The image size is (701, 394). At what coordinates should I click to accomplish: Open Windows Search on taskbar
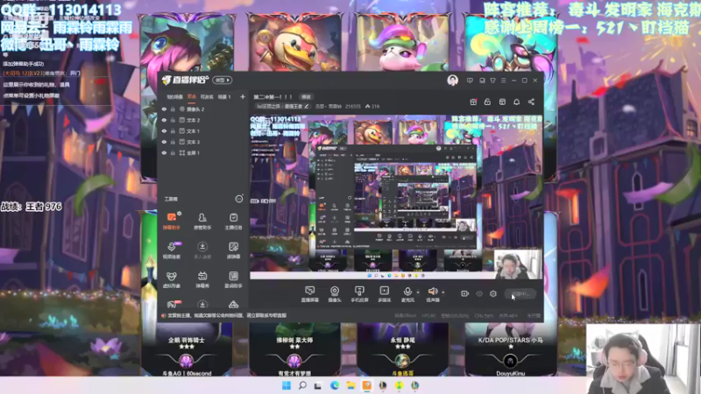(x=302, y=385)
